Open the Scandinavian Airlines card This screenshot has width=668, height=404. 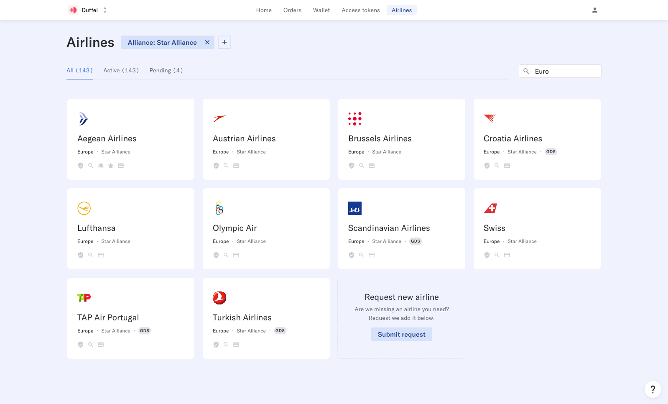[x=402, y=229]
